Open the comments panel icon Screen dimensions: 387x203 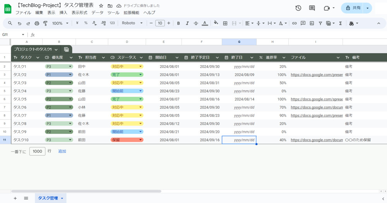[x=312, y=8]
